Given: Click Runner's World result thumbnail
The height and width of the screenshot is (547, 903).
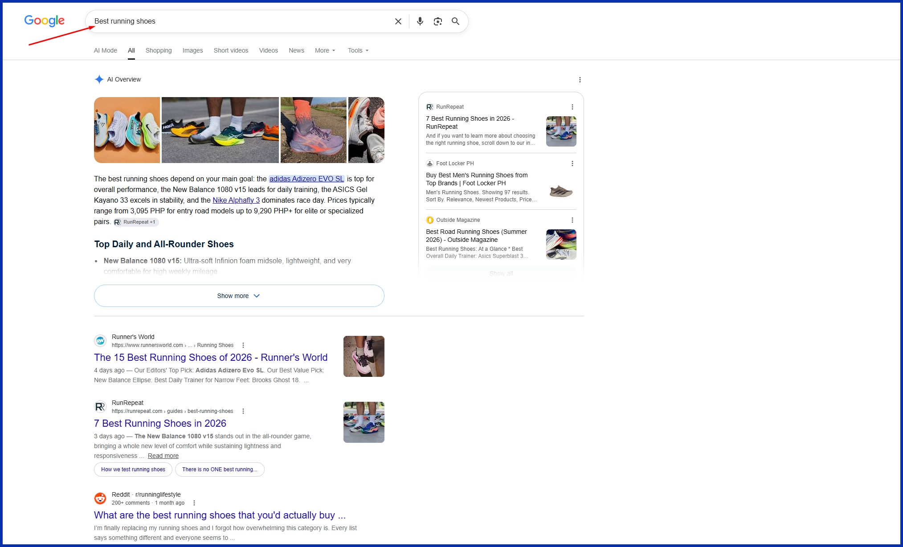Looking at the screenshot, I should pos(364,356).
